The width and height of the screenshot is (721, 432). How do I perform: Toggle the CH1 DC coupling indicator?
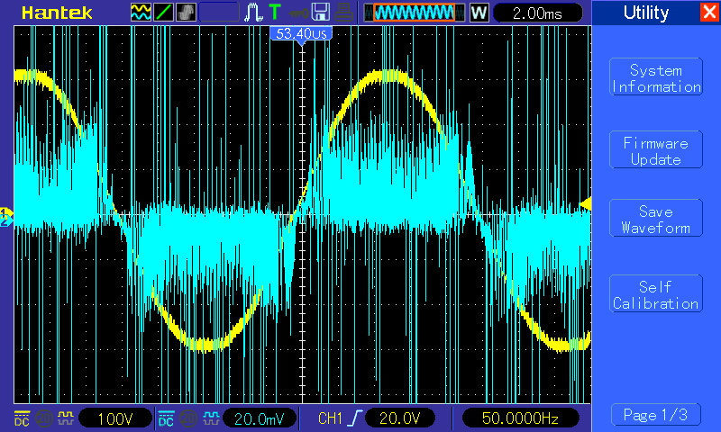pyautogui.click(x=22, y=418)
